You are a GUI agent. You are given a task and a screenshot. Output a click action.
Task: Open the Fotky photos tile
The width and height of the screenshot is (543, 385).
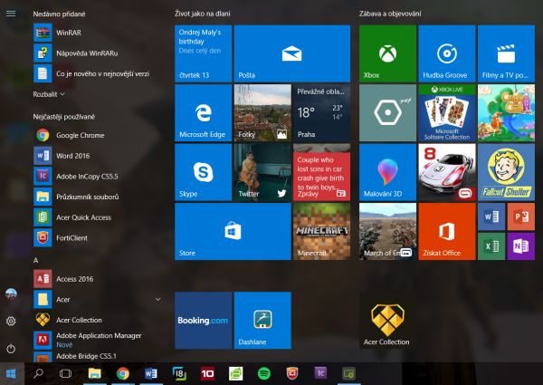[x=262, y=113]
